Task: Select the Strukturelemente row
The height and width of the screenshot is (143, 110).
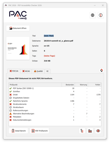Action: (55, 104)
